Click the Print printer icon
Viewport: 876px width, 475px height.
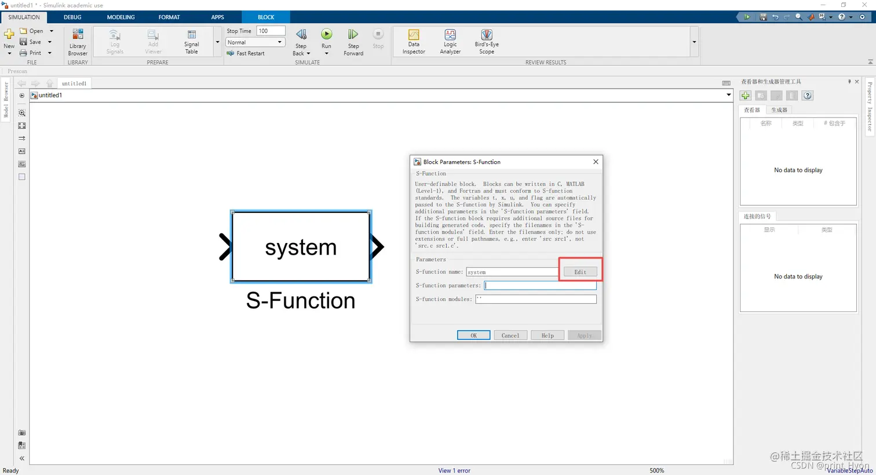coord(23,53)
